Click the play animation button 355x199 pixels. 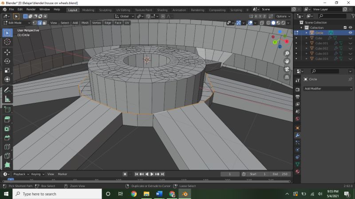coord(152,174)
